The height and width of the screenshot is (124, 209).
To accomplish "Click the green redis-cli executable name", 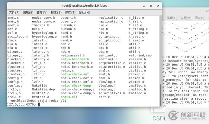I will (x=69, y=97).
